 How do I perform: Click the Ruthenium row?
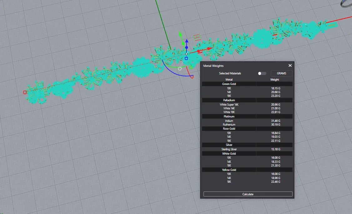247,125
